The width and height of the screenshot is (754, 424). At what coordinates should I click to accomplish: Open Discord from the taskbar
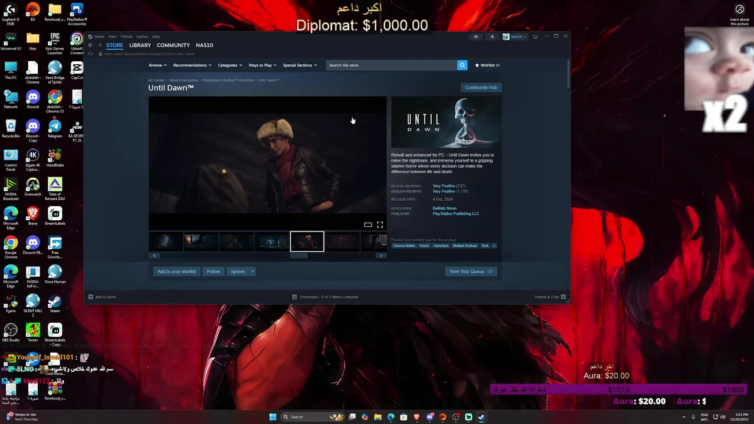coord(429,417)
